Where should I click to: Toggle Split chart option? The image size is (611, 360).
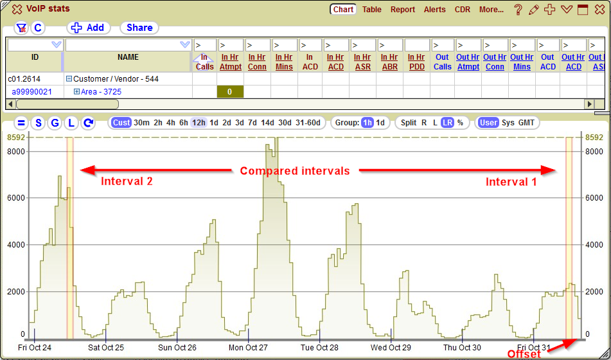click(x=409, y=123)
